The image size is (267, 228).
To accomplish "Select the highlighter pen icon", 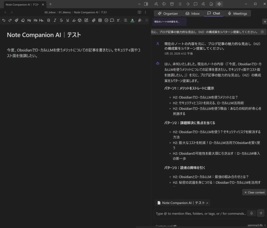I will (74, 20).
